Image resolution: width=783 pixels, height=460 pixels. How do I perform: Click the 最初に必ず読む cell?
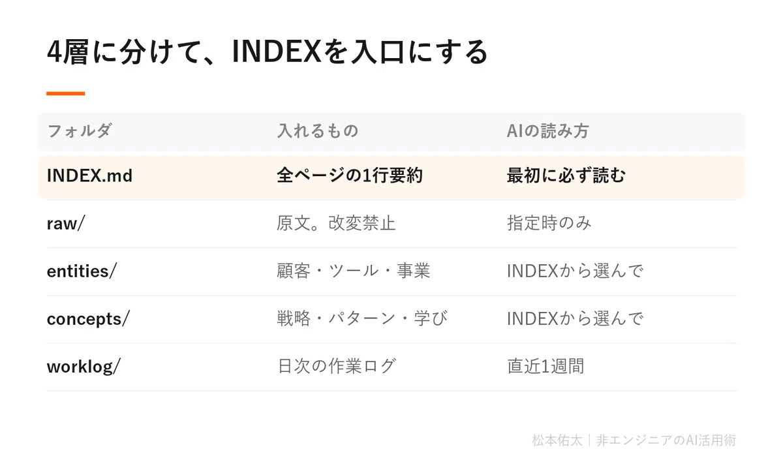coord(566,176)
